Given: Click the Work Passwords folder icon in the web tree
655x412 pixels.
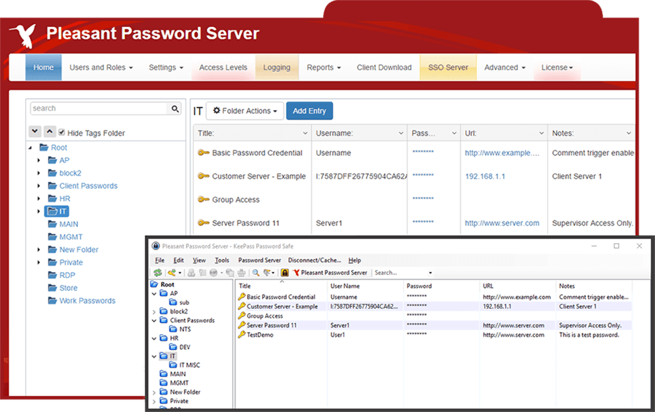Looking at the screenshot, I should point(52,301).
